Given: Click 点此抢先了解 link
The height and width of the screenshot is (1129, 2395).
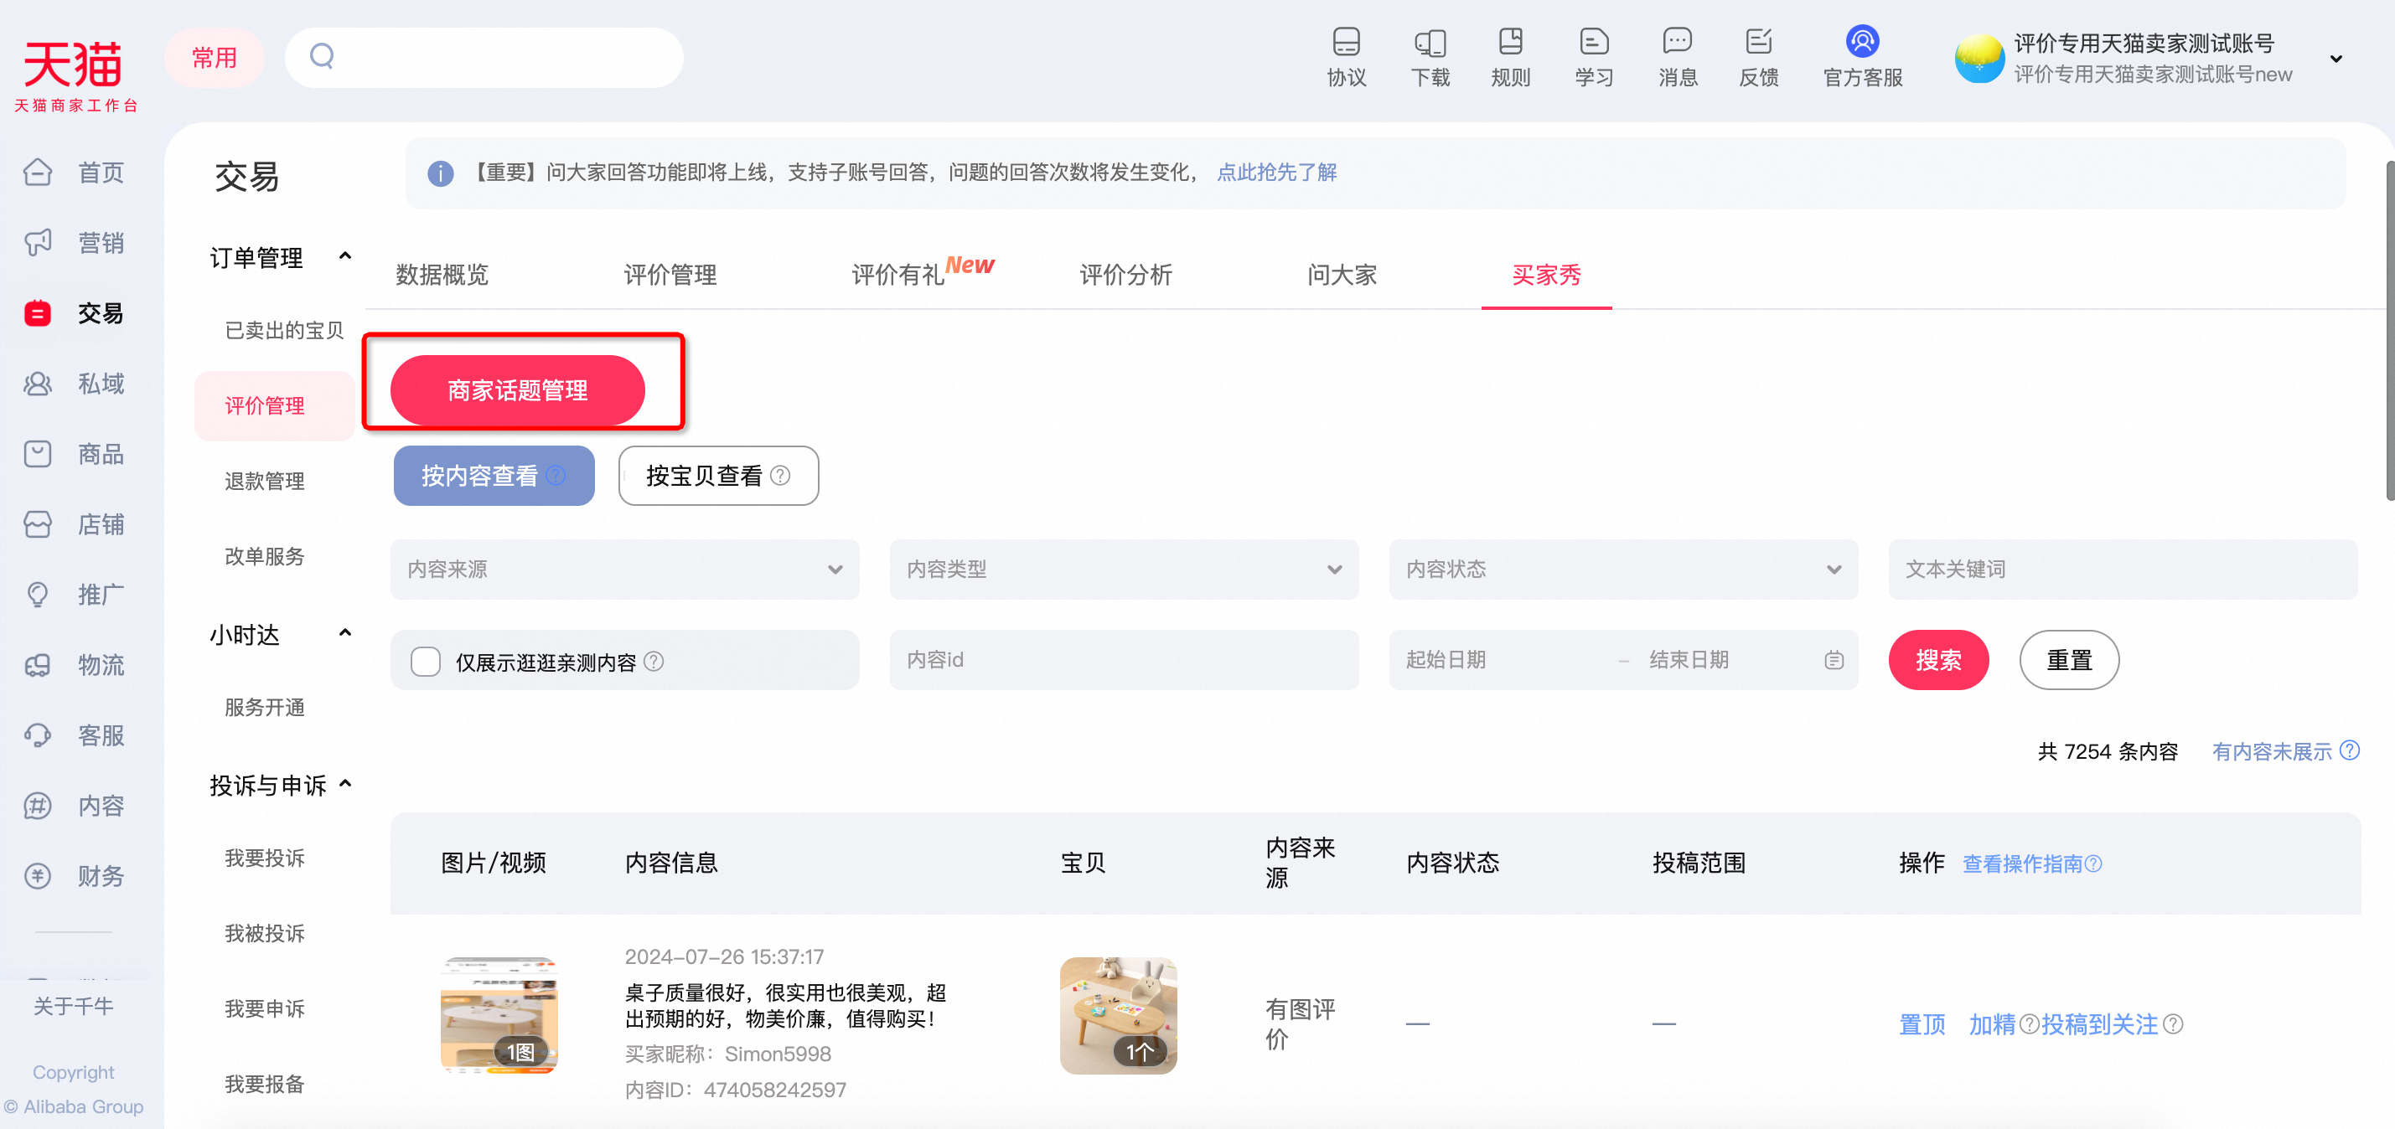Looking at the screenshot, I should coord(1275,173).
